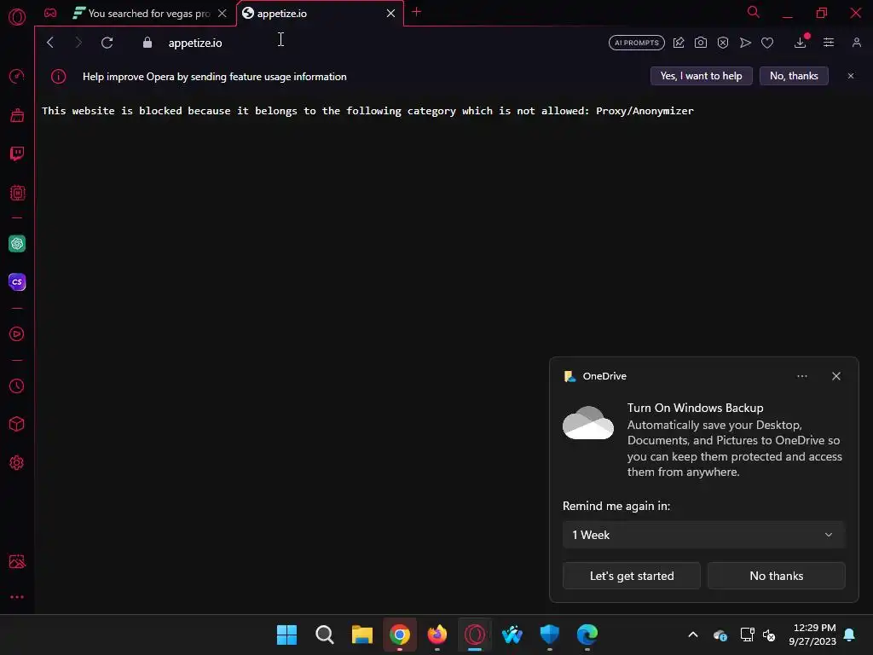Click 'Yes, I want to help'
Viewport: 873px width, 655px height.
click(701, 76)
